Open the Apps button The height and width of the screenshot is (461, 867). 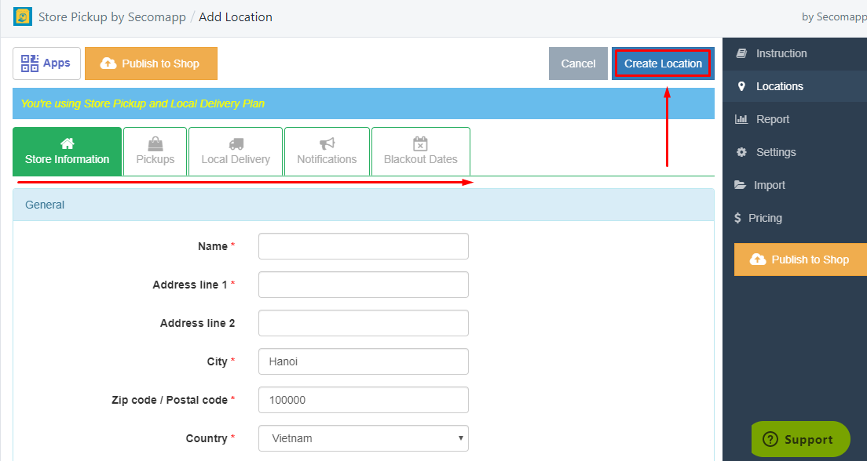(46, 64)
